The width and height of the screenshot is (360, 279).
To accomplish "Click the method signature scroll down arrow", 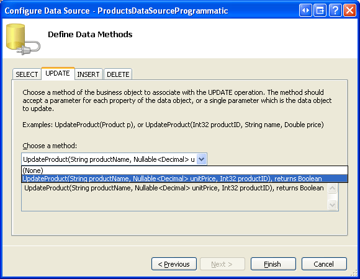I will pyautogui.click(x=332, y=205).
